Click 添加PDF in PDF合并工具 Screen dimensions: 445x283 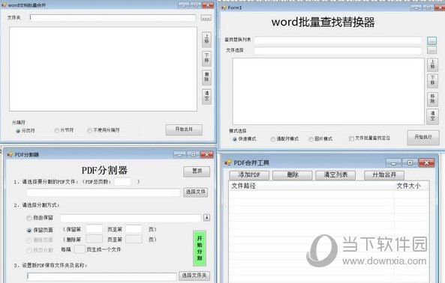point(249,175)
